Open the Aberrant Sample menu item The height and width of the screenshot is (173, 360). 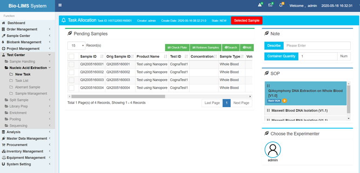[27, 87]
